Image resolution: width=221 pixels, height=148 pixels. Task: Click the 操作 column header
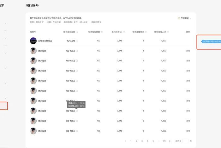tap(188, 32)
